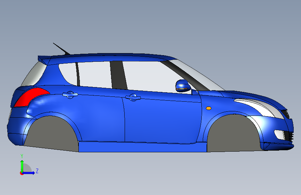The width and height of the screenshot is (301, 195).
Task: Click the orange side indicator on the fender
Action: pyautogui.click(x=208, y=108)
